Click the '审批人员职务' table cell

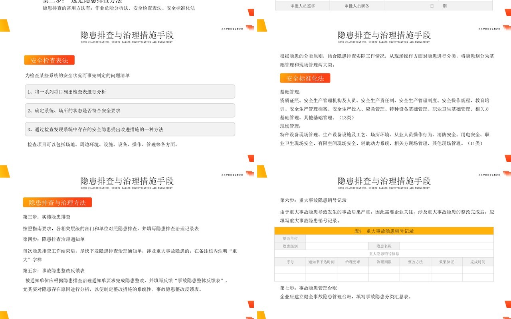pos(357,6)
